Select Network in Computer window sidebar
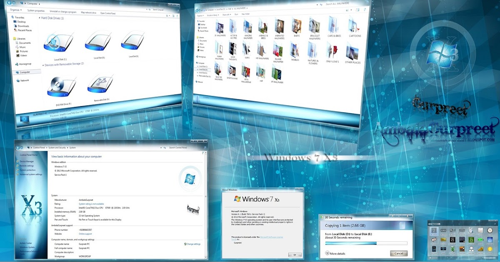Image resolution: width=500 pixels, height=262 pixels. point(22,81)
